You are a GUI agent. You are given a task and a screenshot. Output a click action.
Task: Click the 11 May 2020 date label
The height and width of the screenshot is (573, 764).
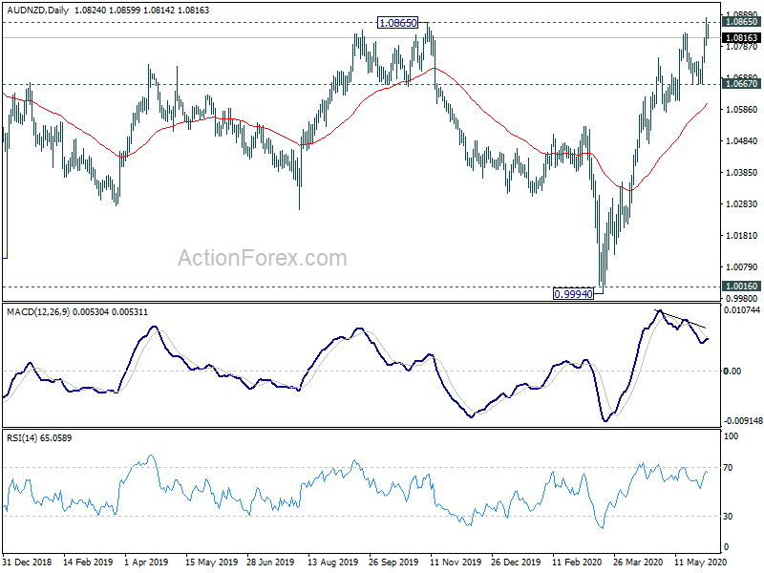pos(701,562)
